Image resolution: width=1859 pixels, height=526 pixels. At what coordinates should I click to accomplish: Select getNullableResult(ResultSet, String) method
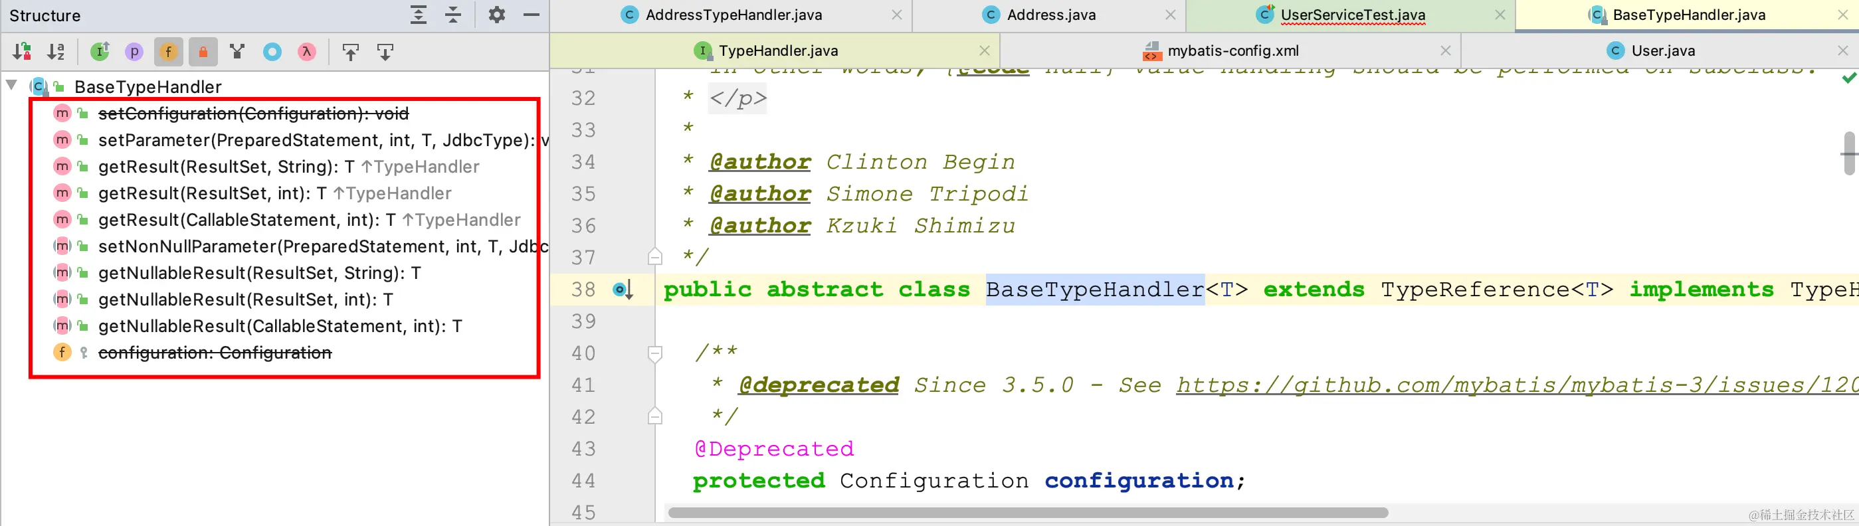[x=260, y=274]
